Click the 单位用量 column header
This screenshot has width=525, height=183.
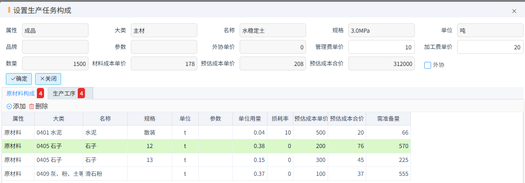250,119
